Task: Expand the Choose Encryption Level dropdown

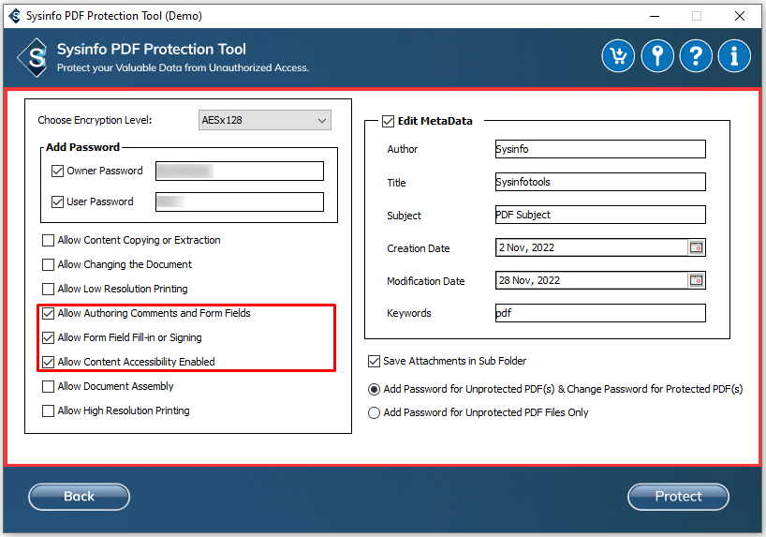Action: coord(264,120)
